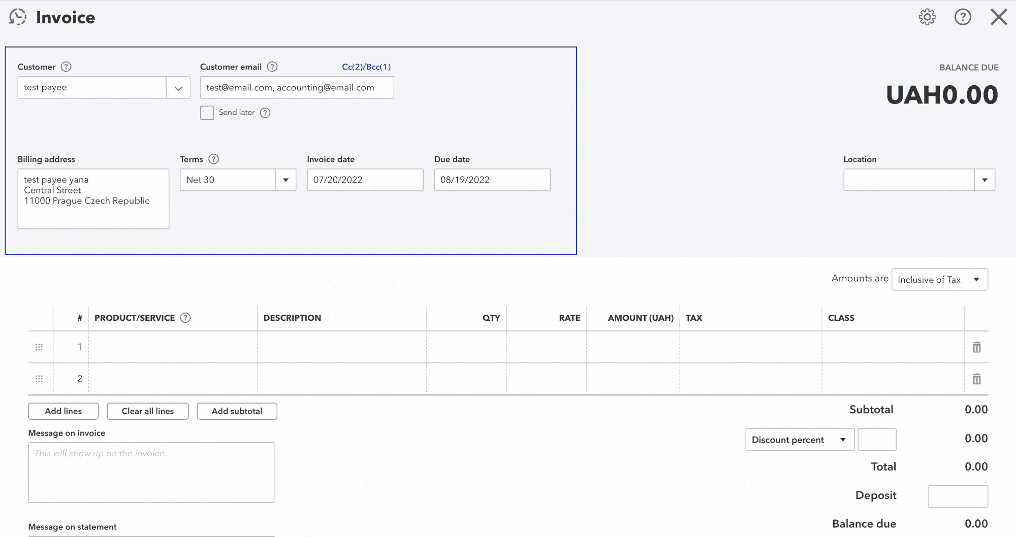Image resolution: width=1016 pixels, height=537 pixels.
Task: Click the Add lines button
Action: point(63,411)
